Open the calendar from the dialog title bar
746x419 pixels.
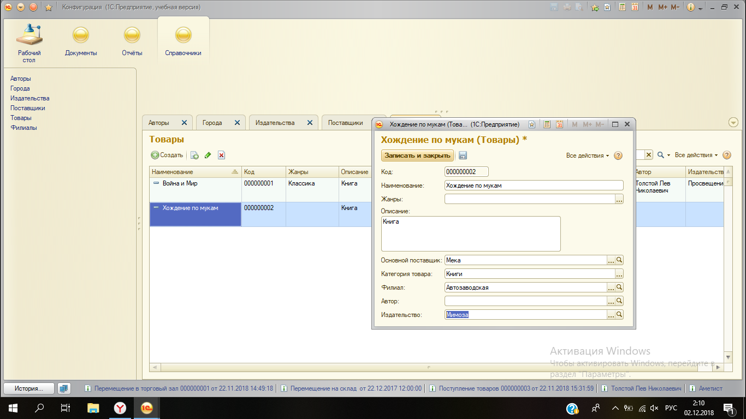click(560, 124)
